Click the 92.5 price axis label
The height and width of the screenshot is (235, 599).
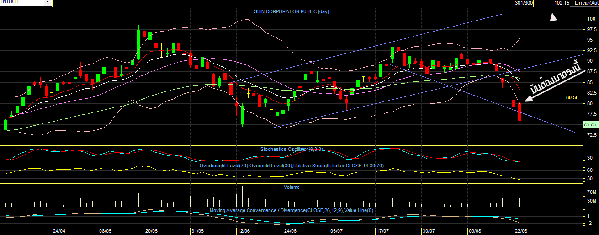(x=593, y=50)
